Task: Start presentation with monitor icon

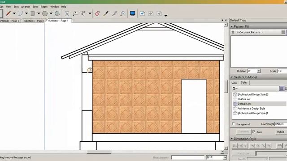Action: coord(133,13)
